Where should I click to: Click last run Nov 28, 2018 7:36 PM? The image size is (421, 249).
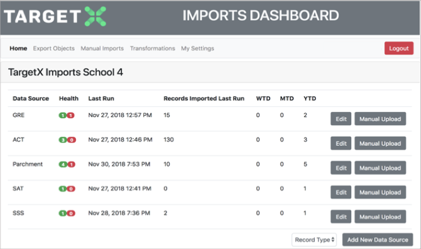[x=119, y=213]
